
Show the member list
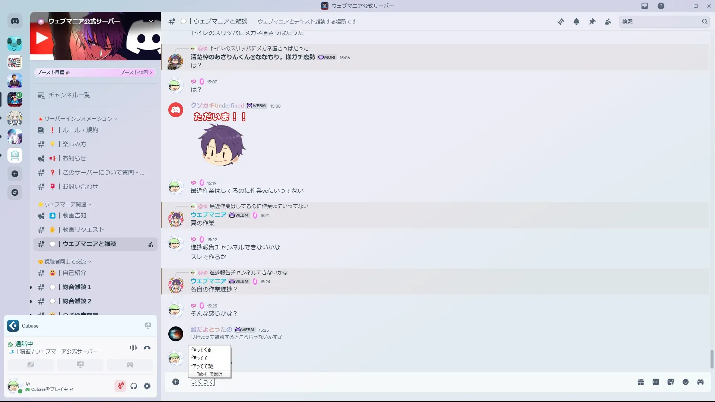coord(608,22)
